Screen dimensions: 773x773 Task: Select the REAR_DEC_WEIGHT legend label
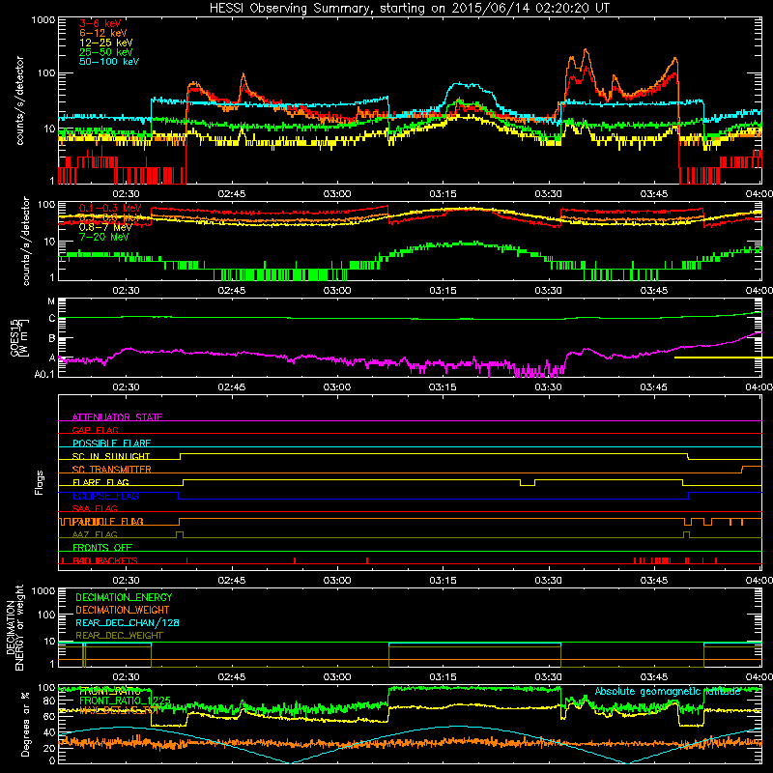coord(119,636)
